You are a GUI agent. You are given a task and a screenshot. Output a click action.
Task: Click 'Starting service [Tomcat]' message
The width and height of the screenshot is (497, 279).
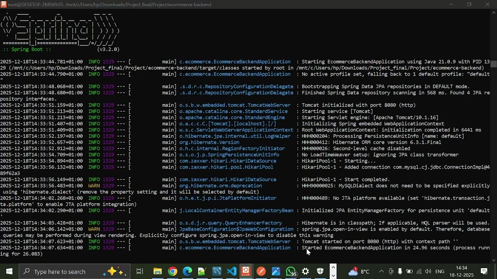point(337,111)
